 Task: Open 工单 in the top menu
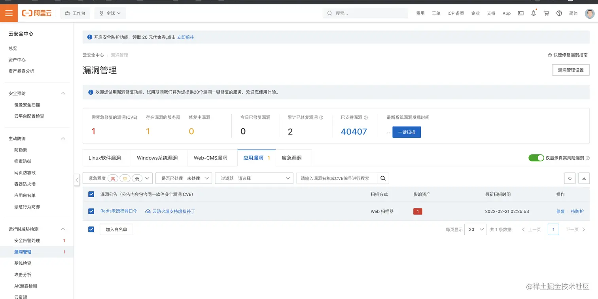[x=436, y=13]
